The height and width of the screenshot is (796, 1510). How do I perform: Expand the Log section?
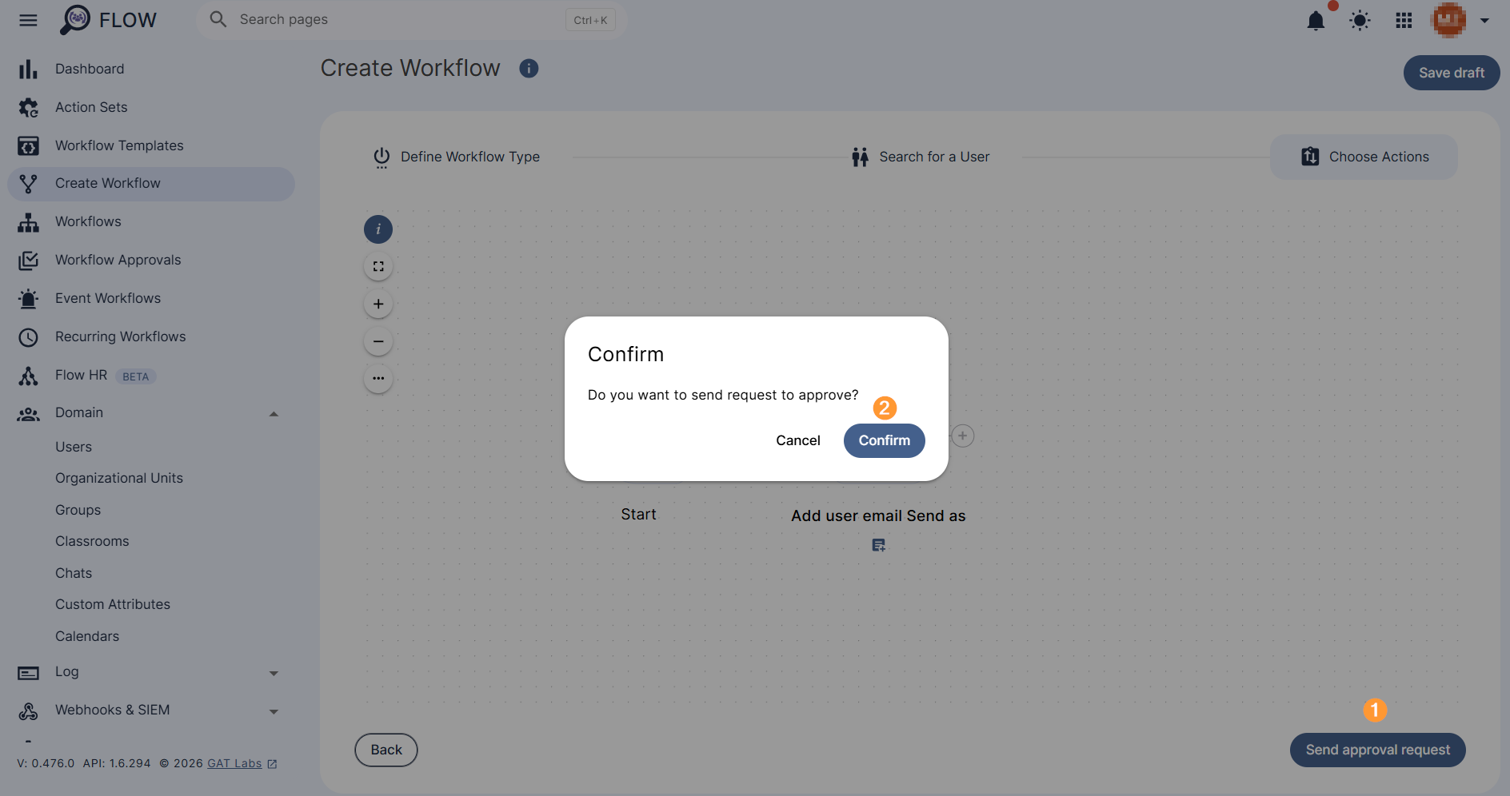click(x=274, y=674)
